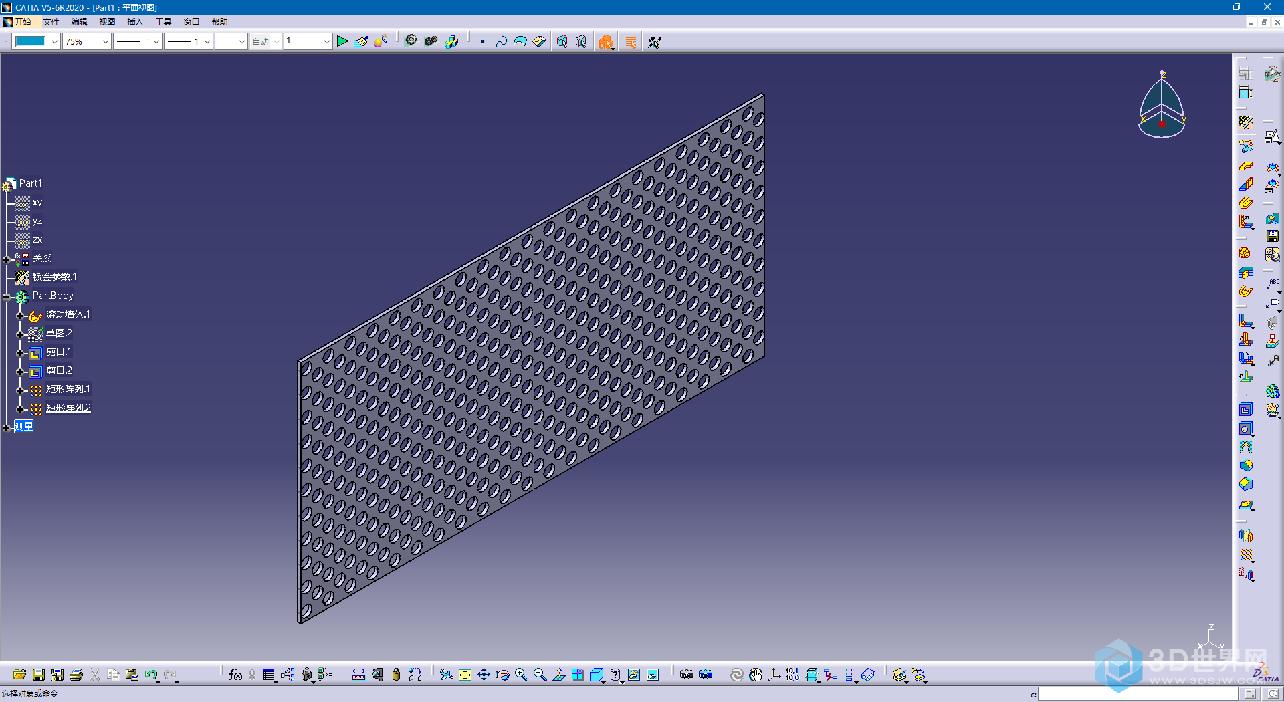1284x702 pixels.
Task: Expand the 矩形阵列.1 tree node
Action: click(x=20, y=390)
